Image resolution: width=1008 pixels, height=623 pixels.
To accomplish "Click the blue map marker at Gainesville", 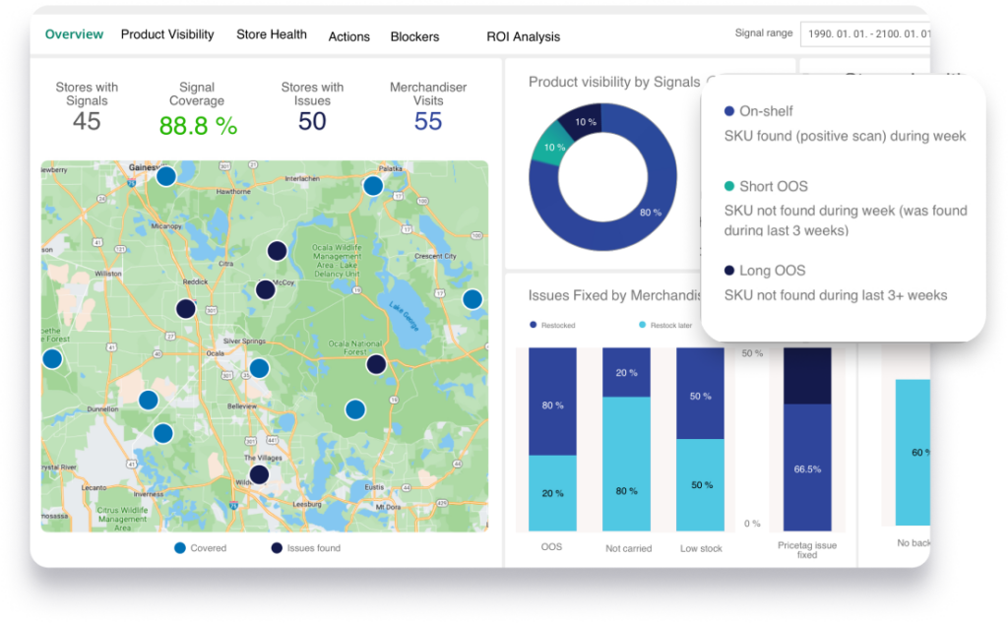I will pos(166,175).
